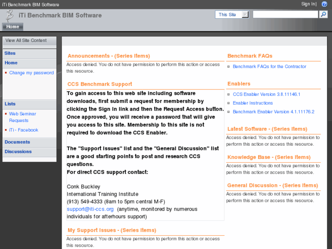This screenshot has height=249, width=332.
Task: Select Home in the sidebar
Action: pyautogui.click(x=11, y=63)
